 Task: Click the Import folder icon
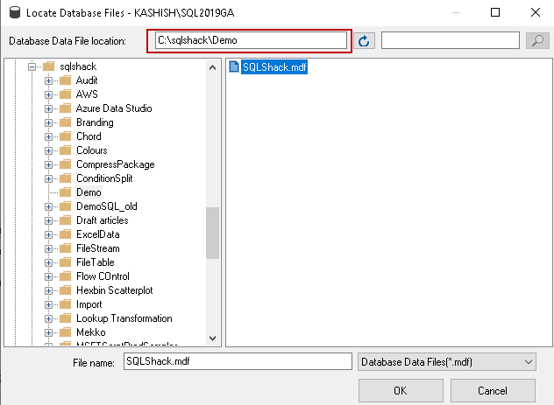66,304
